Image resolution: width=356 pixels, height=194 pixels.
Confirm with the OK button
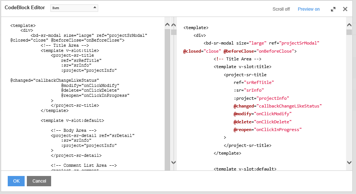point(16,181)
